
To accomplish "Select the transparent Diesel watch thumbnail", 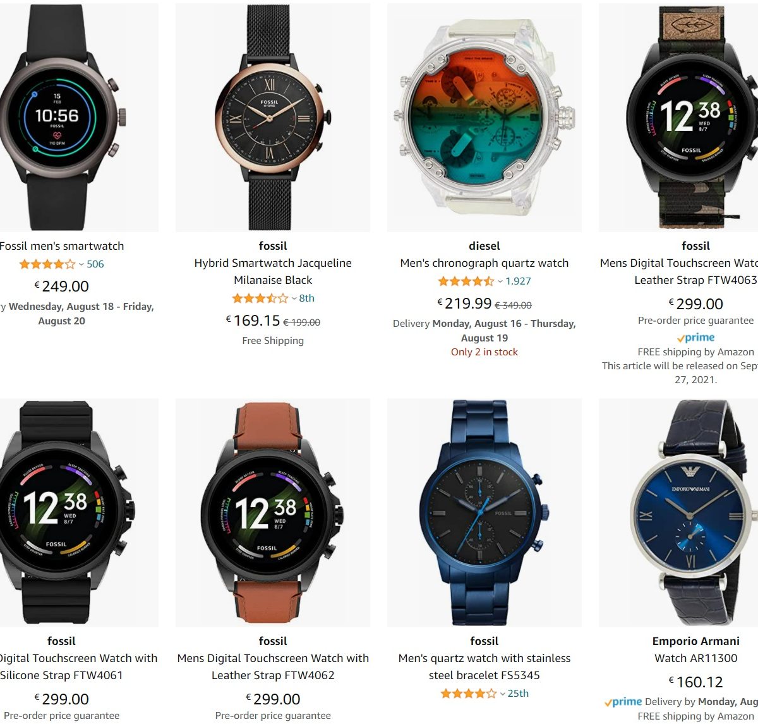I will [x=484, y=118].
